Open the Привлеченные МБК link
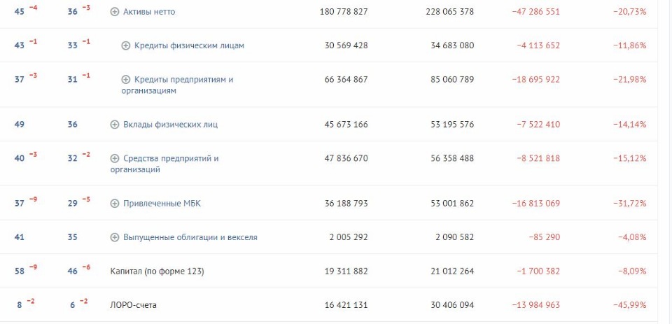Viewport: 672px width, 324px height. tap(162, 204)
